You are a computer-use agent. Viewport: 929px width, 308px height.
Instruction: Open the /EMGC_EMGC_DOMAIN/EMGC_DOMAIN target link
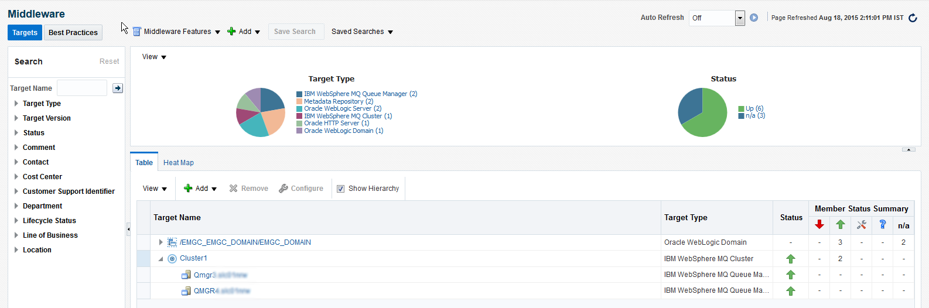point(245,242)
